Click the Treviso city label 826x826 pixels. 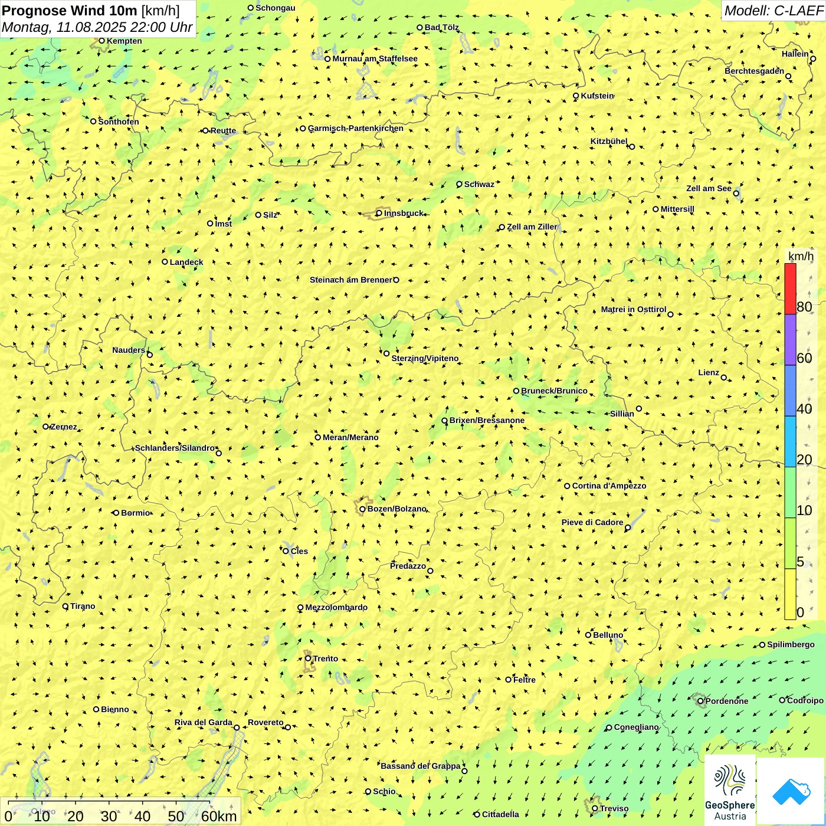tap(614, 808)
